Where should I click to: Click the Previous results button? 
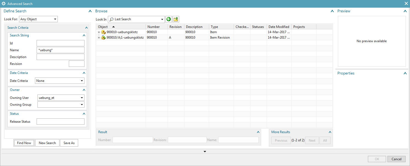tap(281, 141)
